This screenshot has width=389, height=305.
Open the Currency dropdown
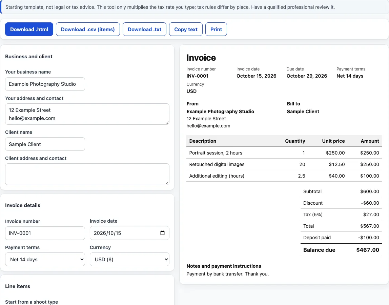(x=129, y=259)
